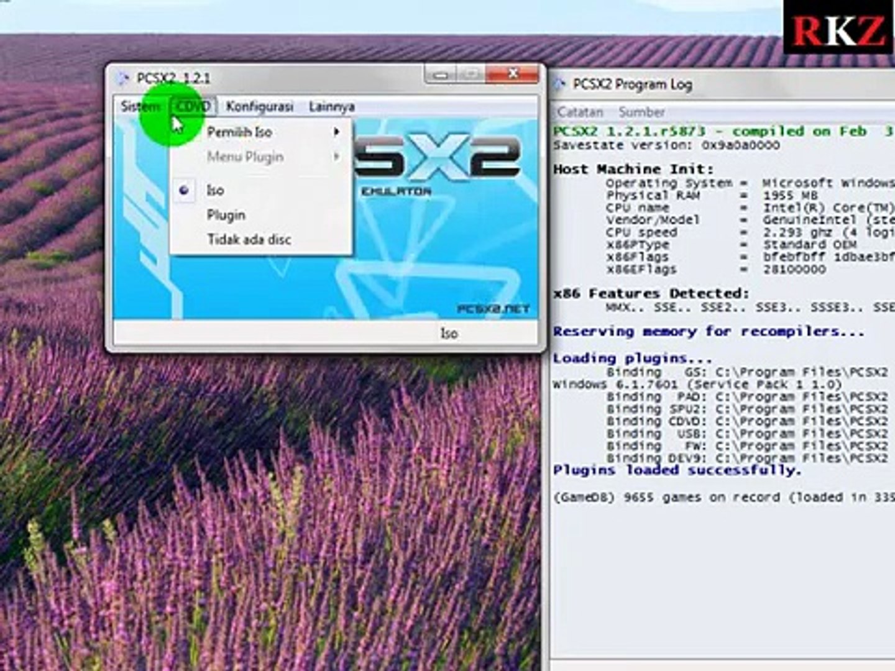
Task: Click the PCSX2.NET text on splash image
Action: click(493, 309)
